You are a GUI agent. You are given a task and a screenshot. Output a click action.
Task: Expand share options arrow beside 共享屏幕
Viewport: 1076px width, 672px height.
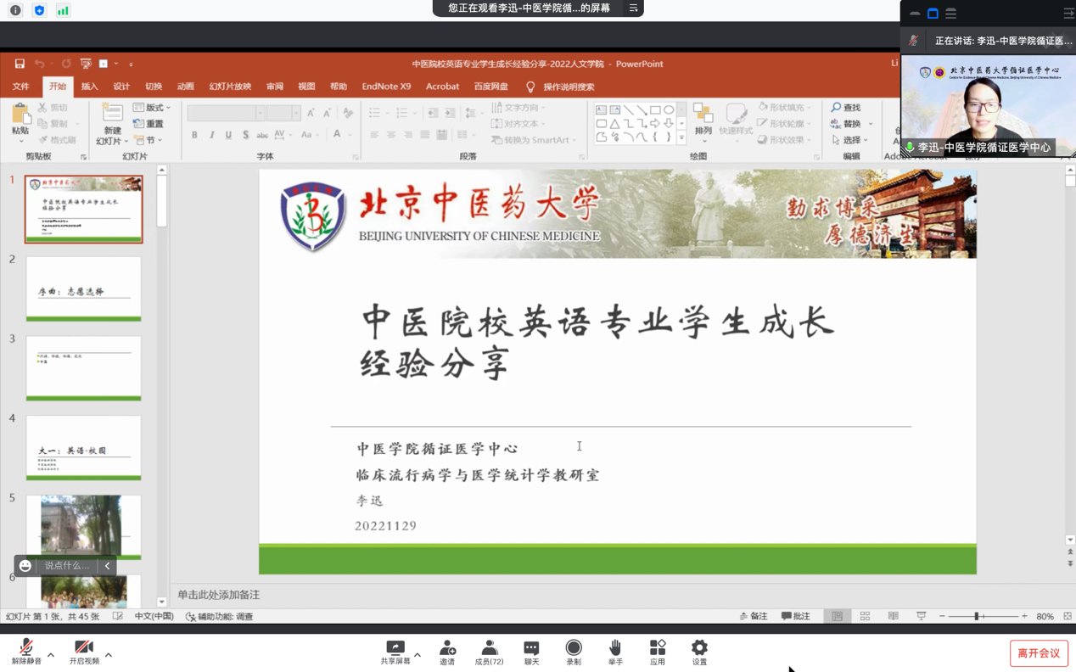418,655
